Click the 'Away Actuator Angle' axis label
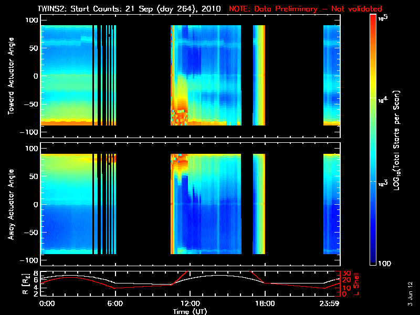This screenshot has width=420, height=315. click(11, 204)
